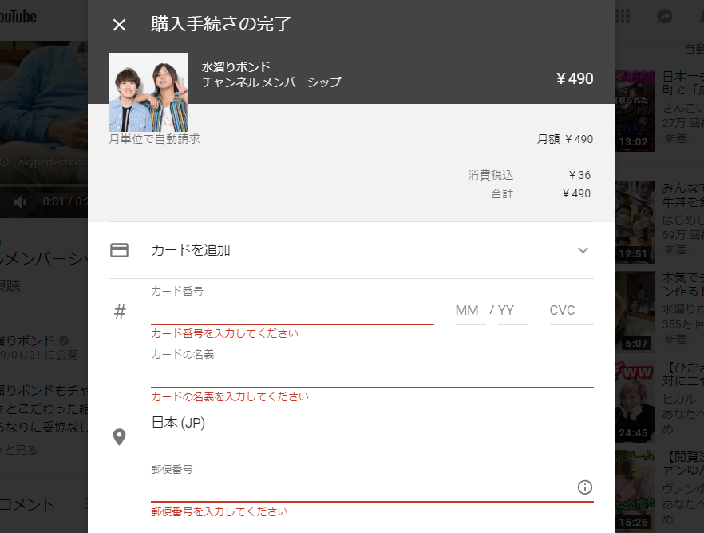704x533 pixels.
Task: Open the 日本 (JP) country selector
Action: [x=179, y=424]
